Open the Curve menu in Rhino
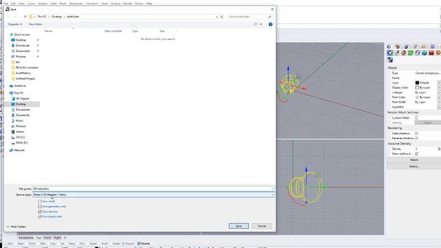The width and height of the screenshot is (441, 248). coord(31,3)
